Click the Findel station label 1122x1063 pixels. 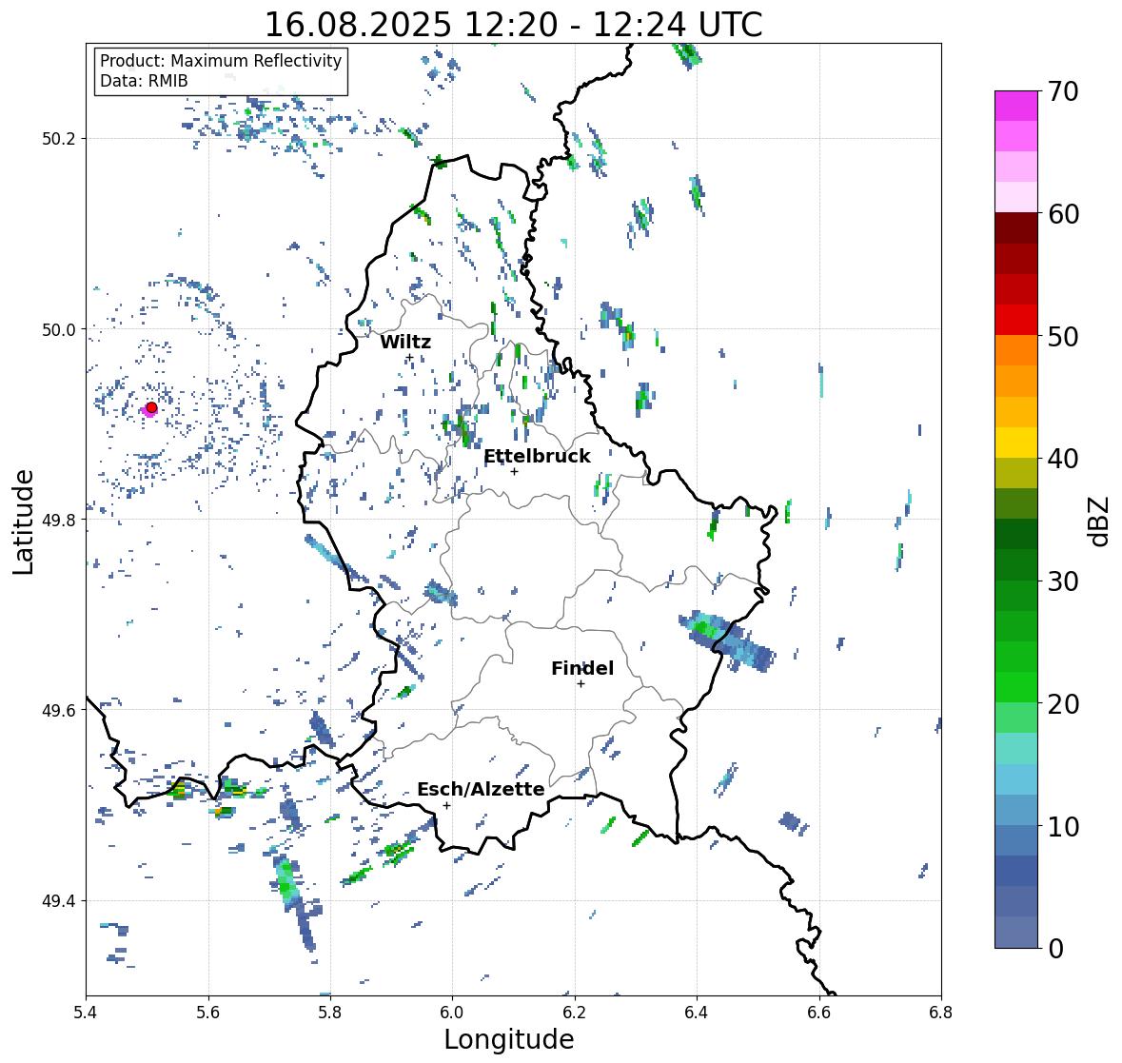582,668
